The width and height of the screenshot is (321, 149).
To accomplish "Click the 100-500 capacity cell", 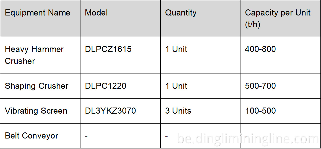I will pyautogui.click(x=260, y=111).
